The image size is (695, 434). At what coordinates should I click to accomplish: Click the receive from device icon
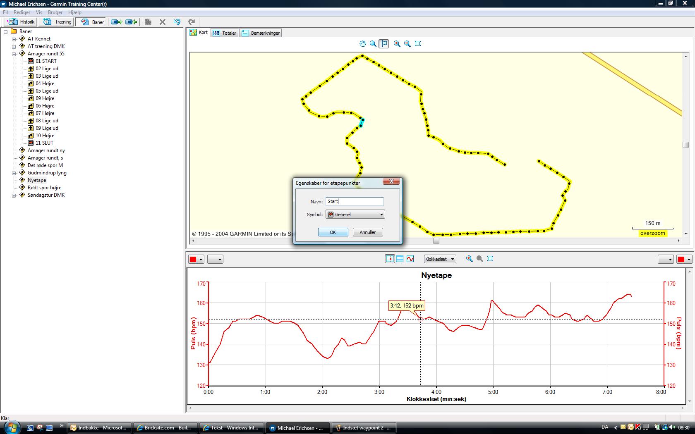(131, 22)
